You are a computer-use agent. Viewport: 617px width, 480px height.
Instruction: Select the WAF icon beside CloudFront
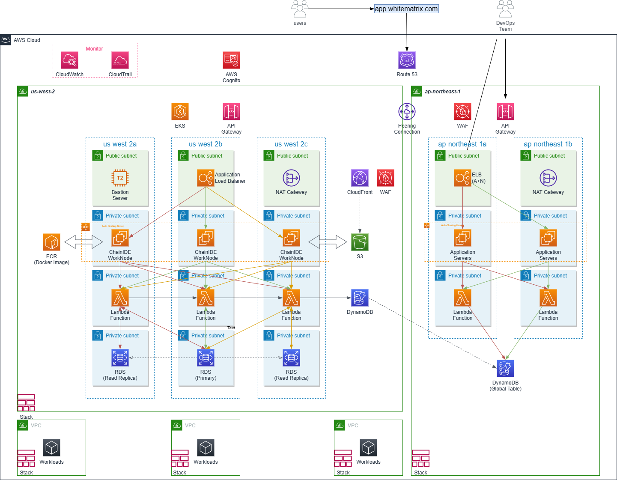(x=385, y=178)
